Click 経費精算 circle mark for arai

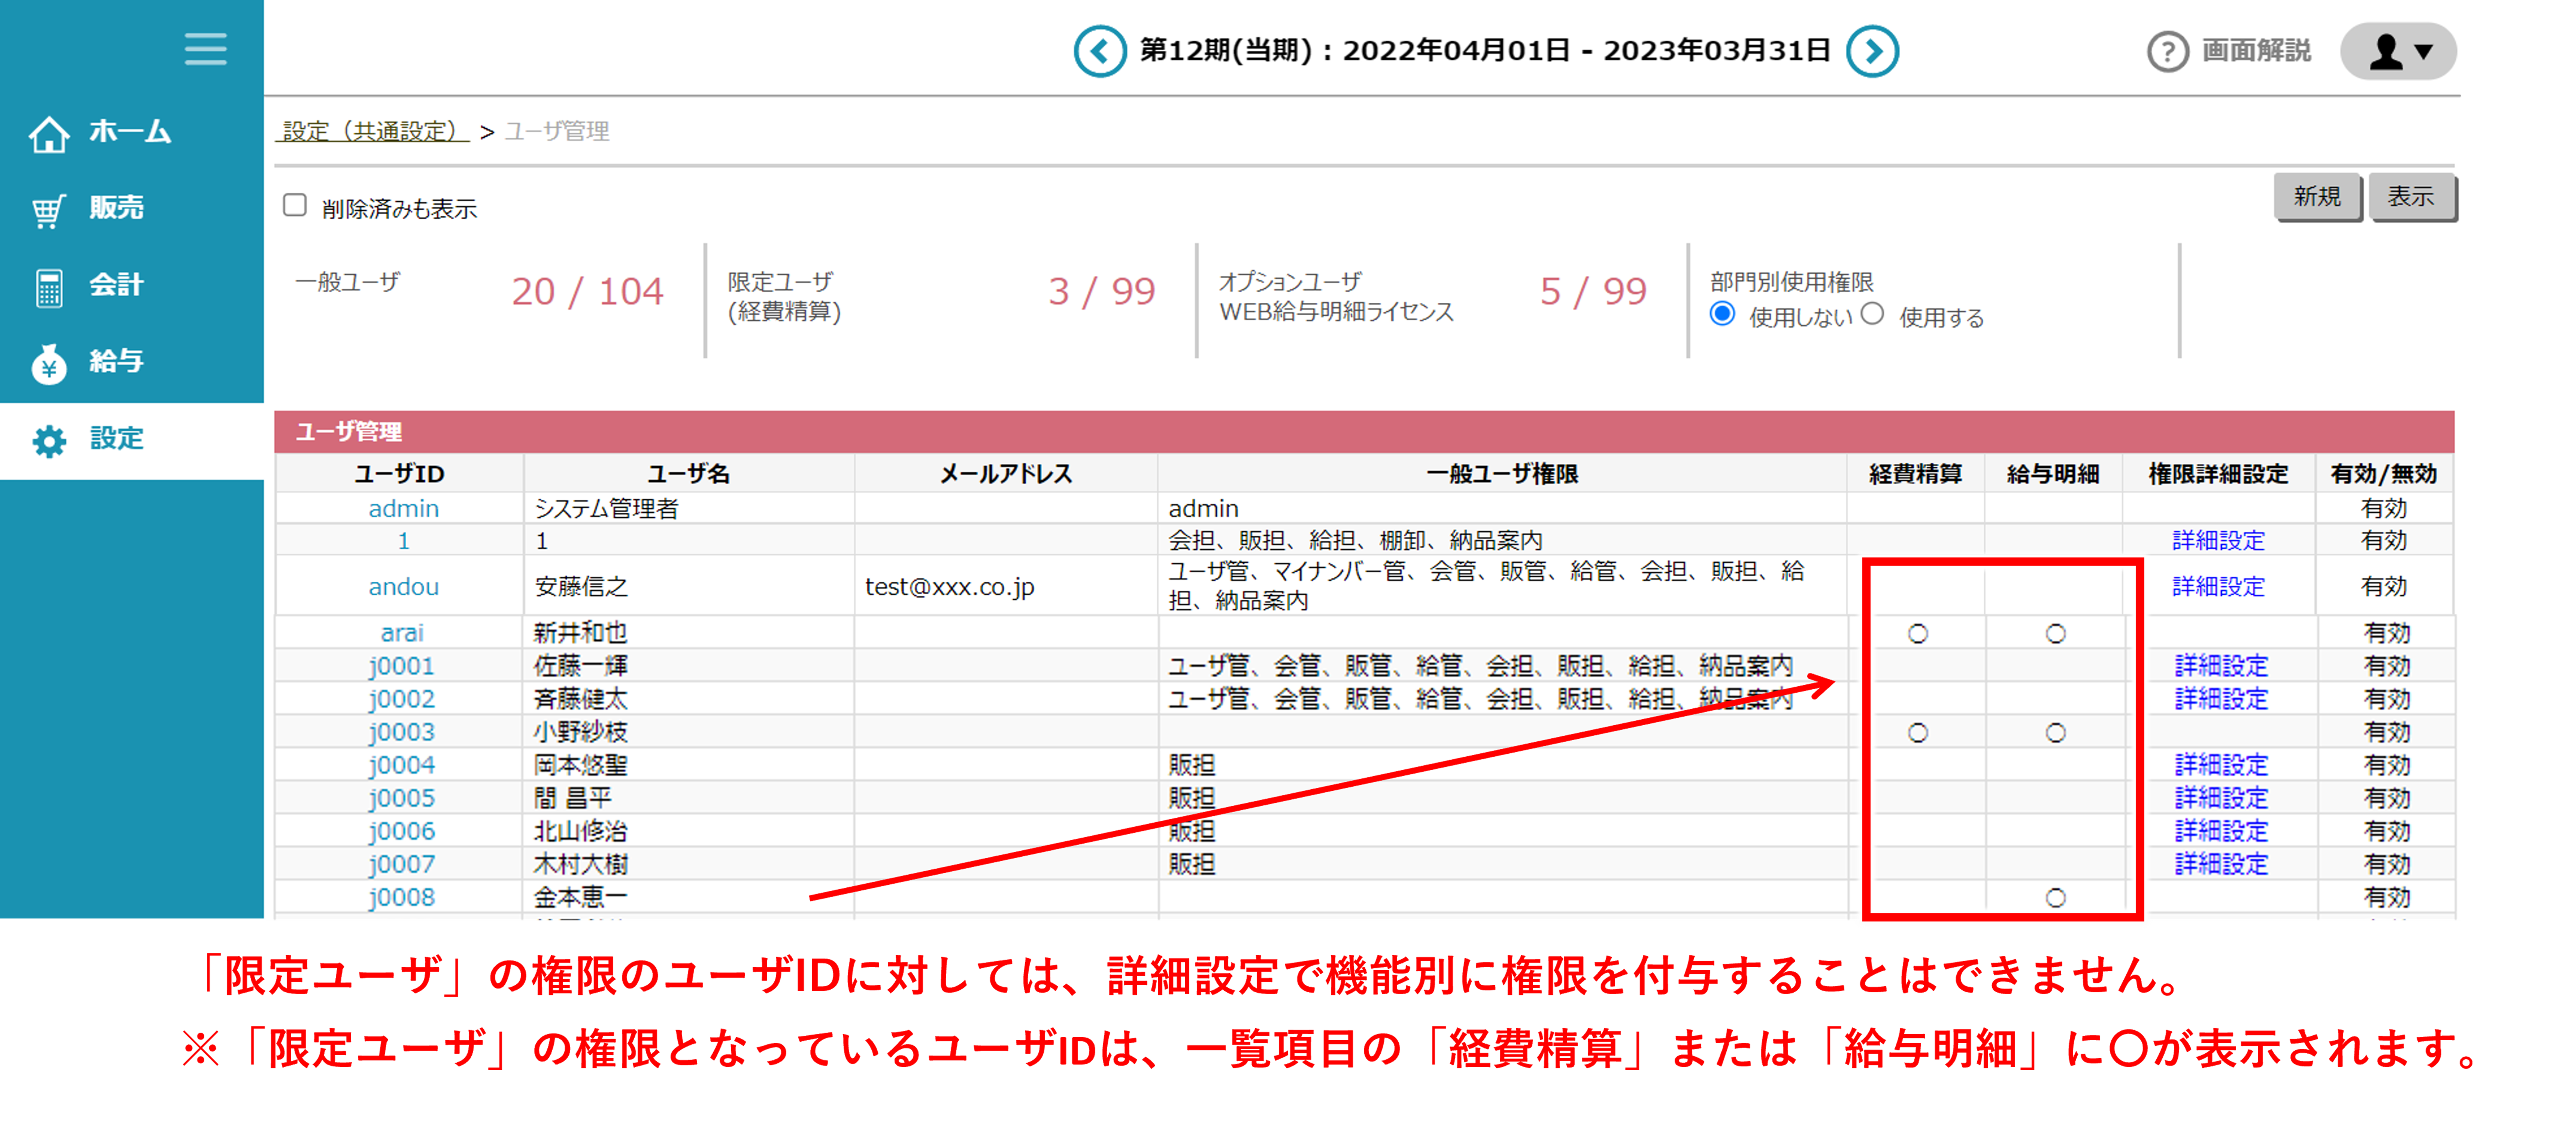[1917, 634]
